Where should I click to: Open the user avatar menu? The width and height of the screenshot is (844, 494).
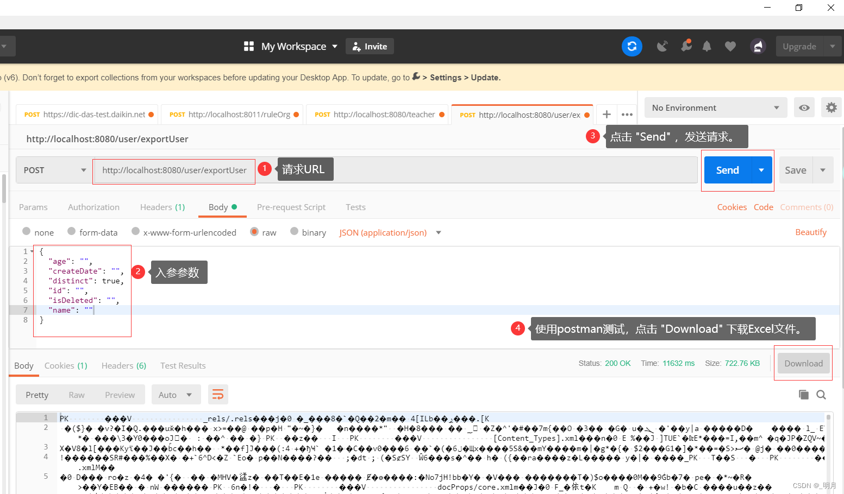758,46
